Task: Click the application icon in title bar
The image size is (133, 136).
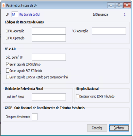Action: [3, 5]
